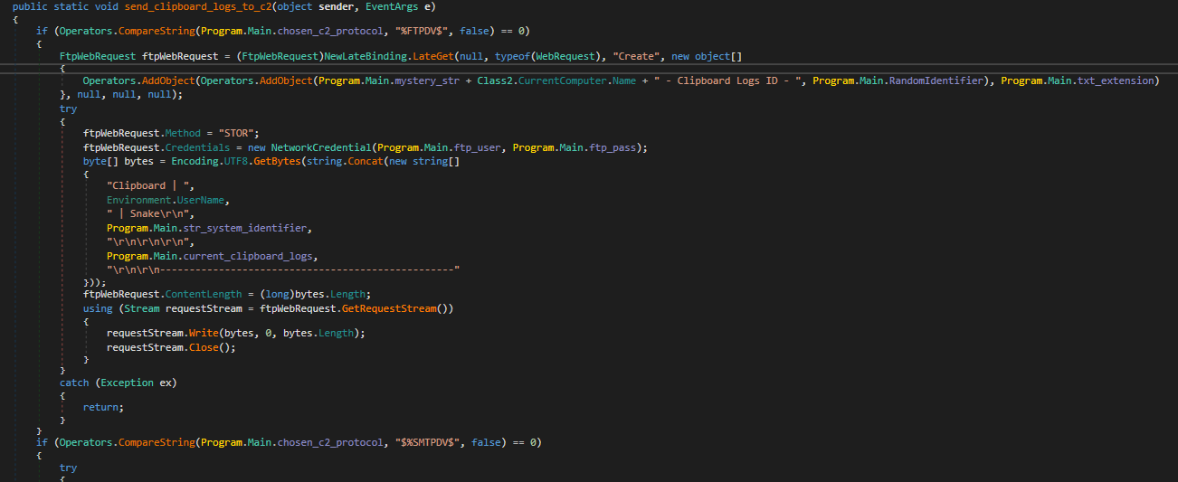Click the (long) cast keyword
This screenshot has width=1178, height=482.
[278, 294]
